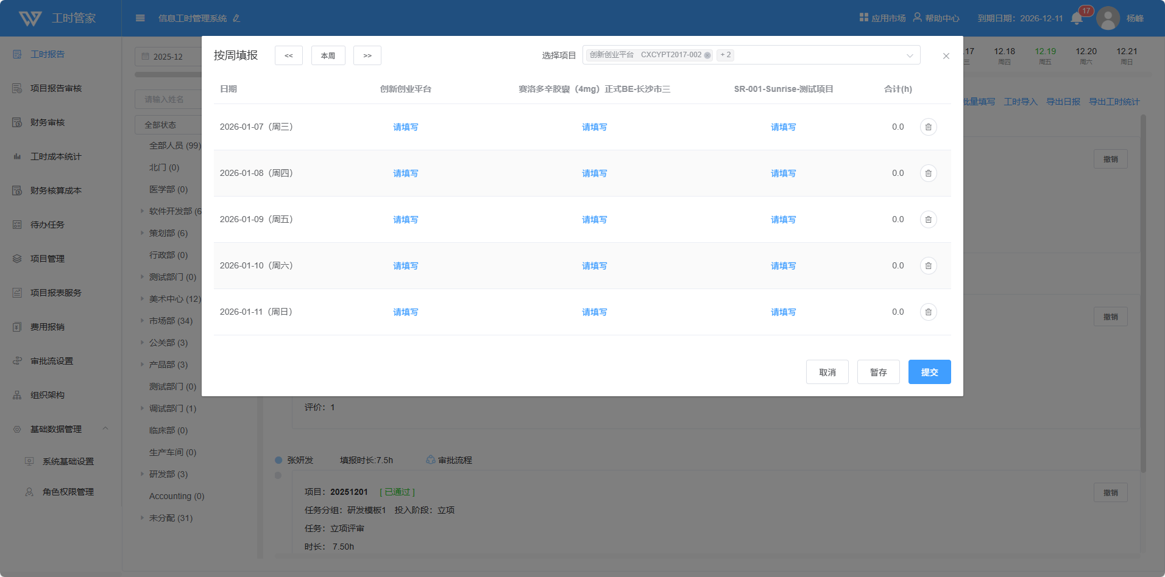Open notifications bell icon
This screenshot has width=1165, height=577.
click(1077, 18)
